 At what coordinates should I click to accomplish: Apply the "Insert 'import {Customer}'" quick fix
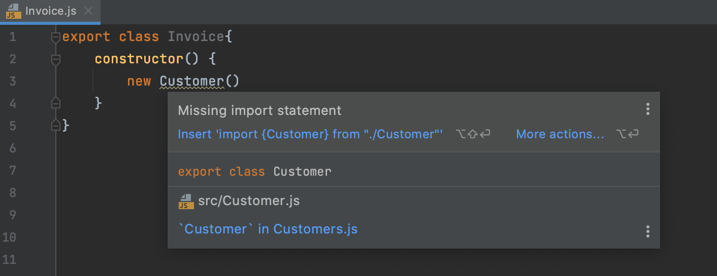click(310, 134)
